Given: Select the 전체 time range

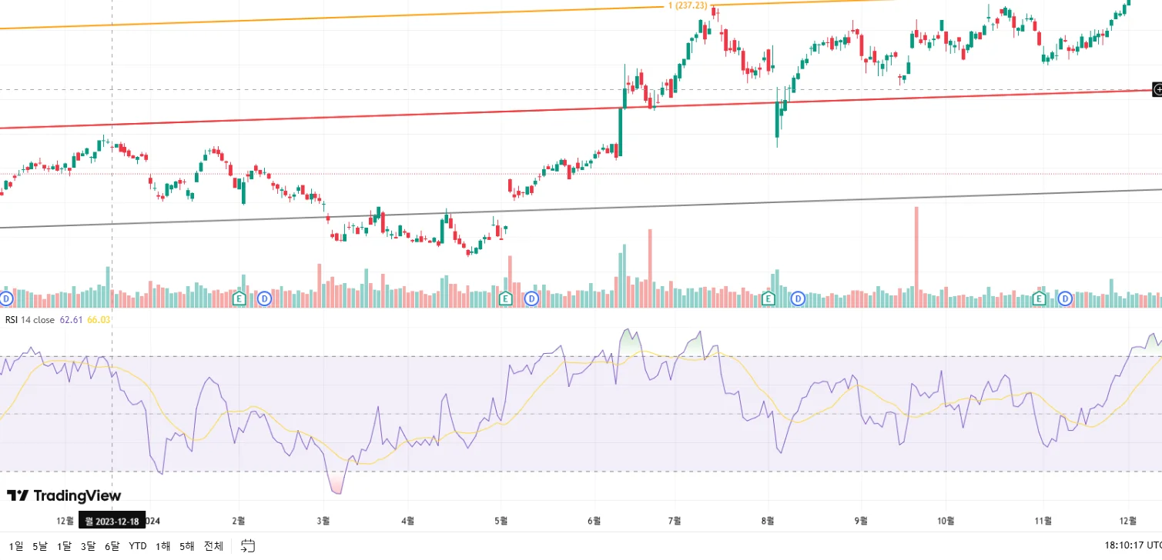Looking at the screenshot, I should click(x=213, y=546).
